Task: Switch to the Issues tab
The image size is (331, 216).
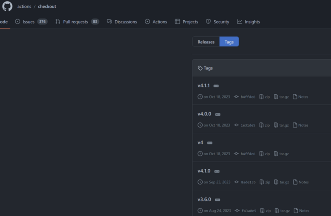Action: (31, 22)
